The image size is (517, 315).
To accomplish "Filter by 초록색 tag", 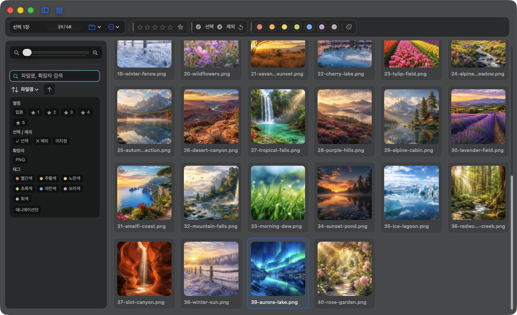I will coord(24,188).
